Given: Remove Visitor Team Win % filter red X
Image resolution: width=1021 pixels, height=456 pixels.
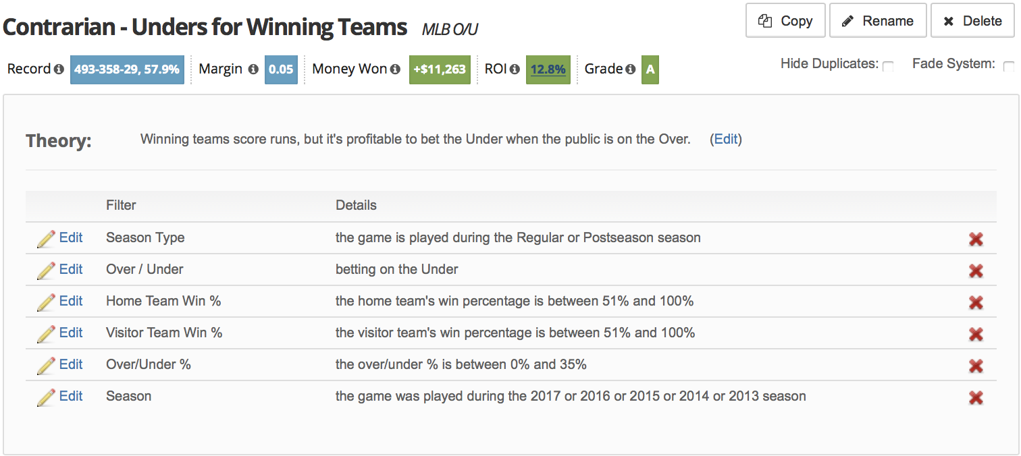Looking at the screenshot, I should (x=975, y=334).
